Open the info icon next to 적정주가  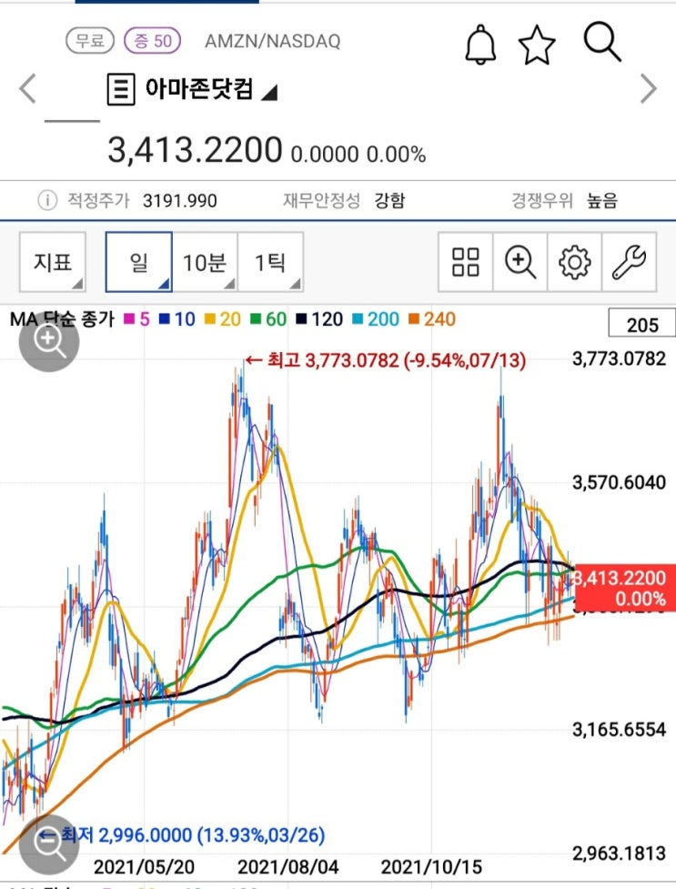(x=47, y=200)
